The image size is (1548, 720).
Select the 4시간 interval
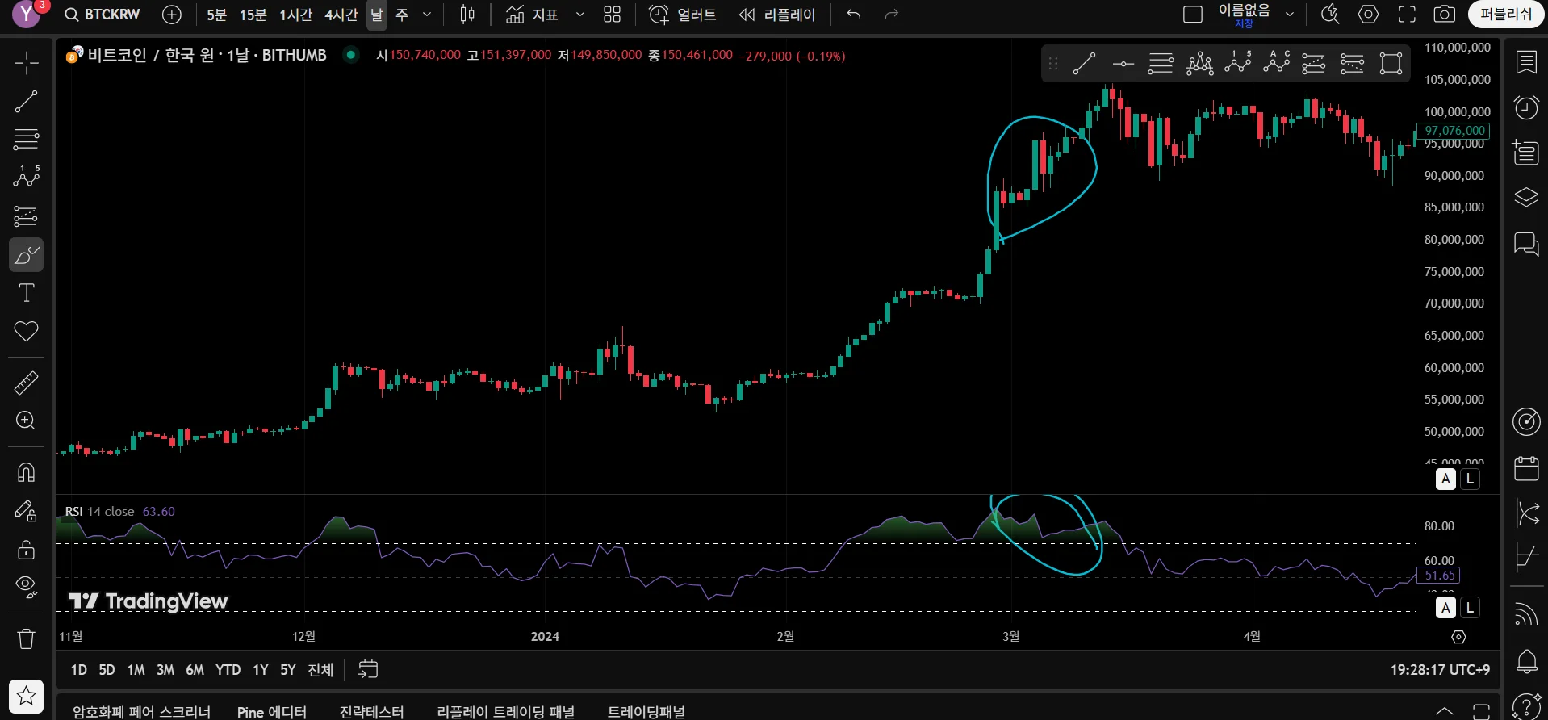(341, 15)
